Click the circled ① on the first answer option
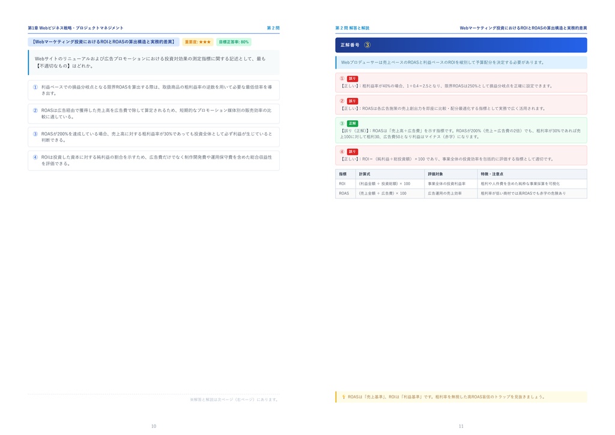The image size is (615, 435). point(35,87)
